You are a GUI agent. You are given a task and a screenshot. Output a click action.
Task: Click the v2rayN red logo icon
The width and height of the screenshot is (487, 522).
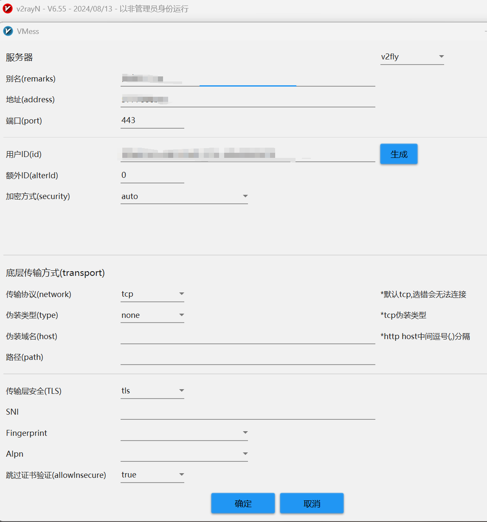[x=8, y=8]
